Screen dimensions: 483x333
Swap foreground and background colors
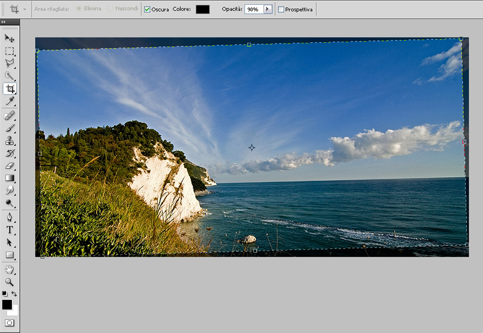coord(14,294)
